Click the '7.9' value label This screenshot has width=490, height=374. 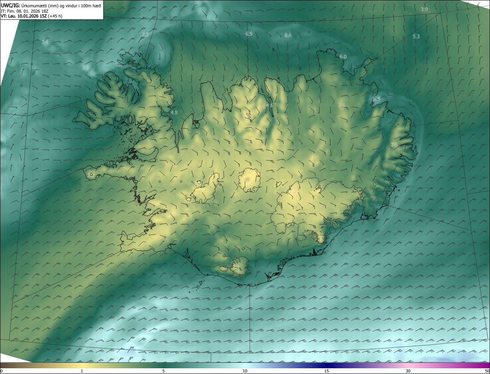[85, 68]
